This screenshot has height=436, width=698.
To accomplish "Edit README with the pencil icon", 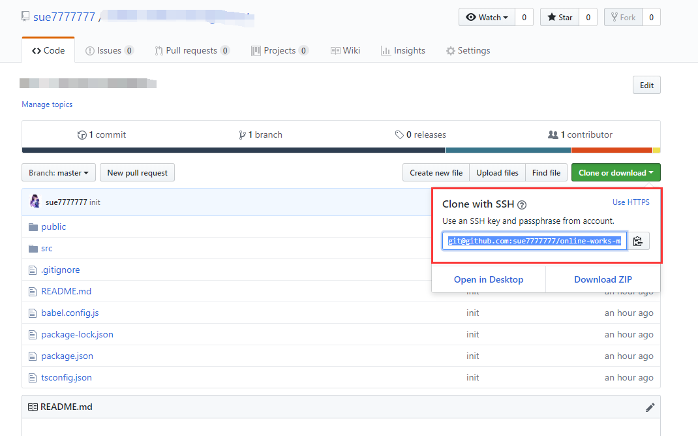I will (x=650, y=407).
